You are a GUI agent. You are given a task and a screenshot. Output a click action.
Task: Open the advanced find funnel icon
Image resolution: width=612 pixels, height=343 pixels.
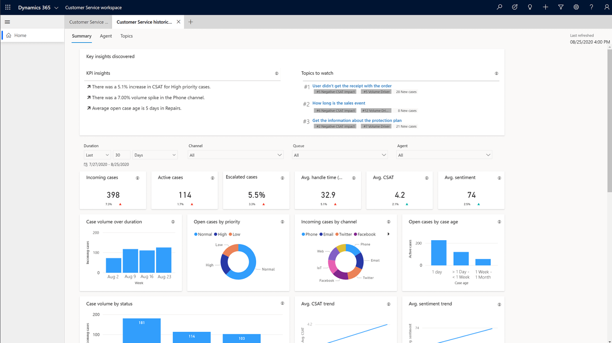click(x=561, y=7)
